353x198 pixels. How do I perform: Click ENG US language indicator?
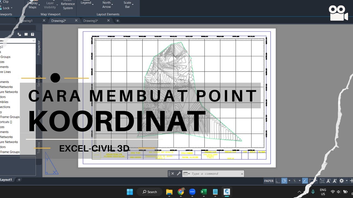point(323,192)
